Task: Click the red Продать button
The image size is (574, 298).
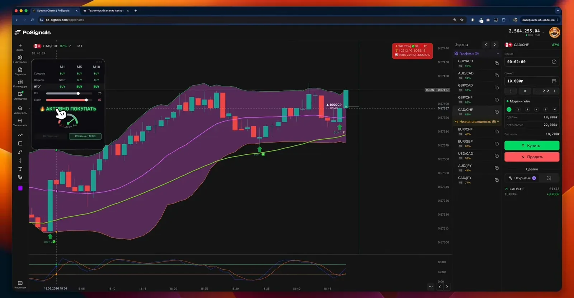Action: tap(532, 157)
